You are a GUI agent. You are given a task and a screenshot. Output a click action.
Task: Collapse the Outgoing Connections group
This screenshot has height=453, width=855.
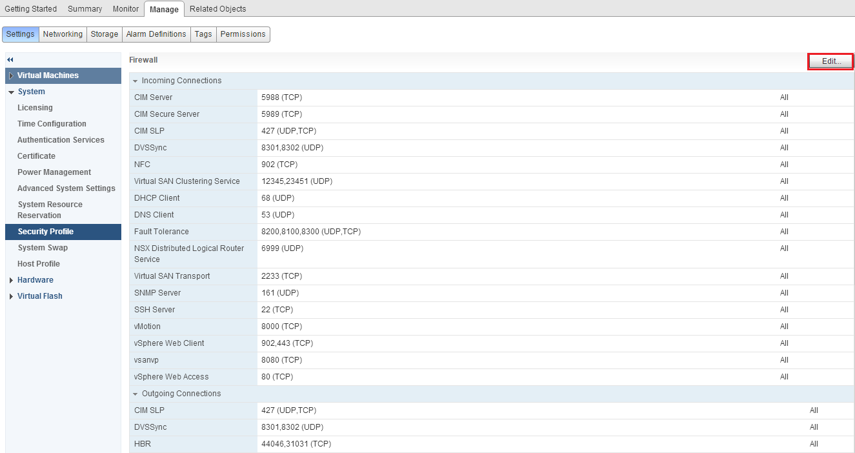point(135,394)
